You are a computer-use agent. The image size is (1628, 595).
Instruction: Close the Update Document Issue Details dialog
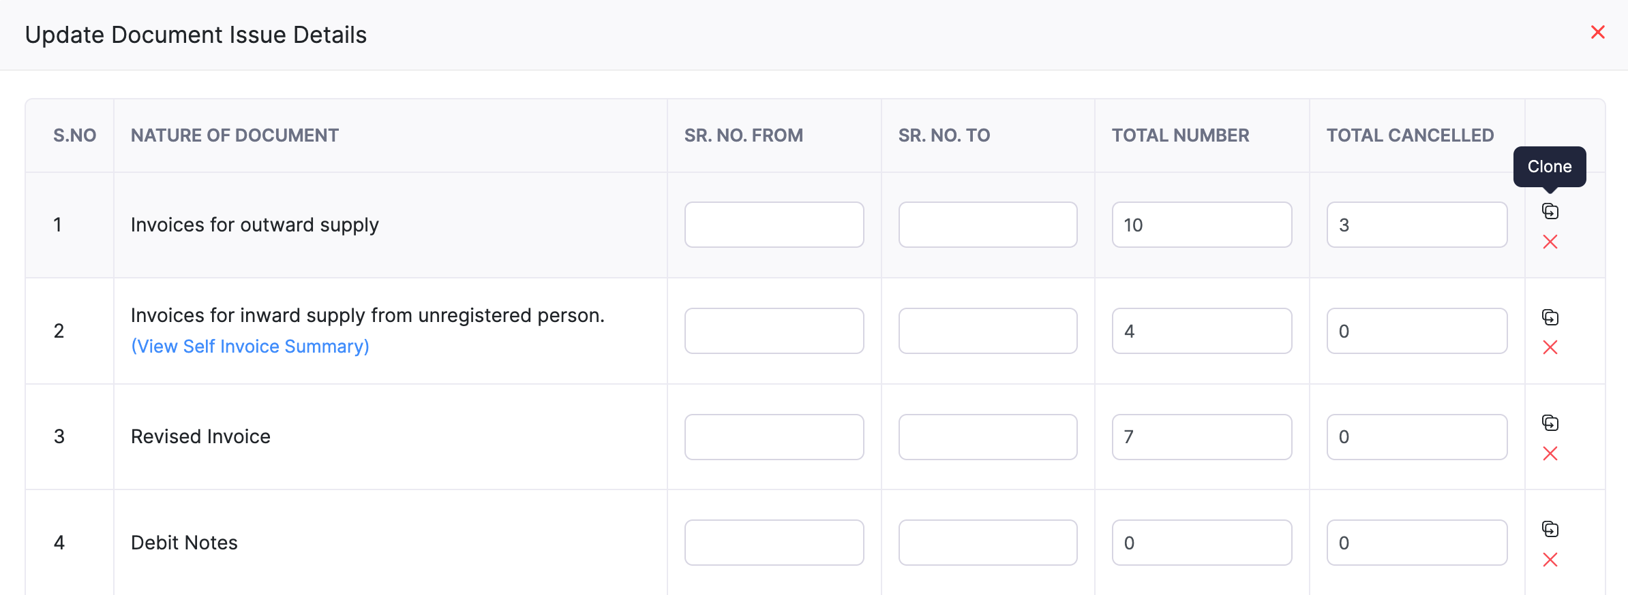[x=1598, y=32]
